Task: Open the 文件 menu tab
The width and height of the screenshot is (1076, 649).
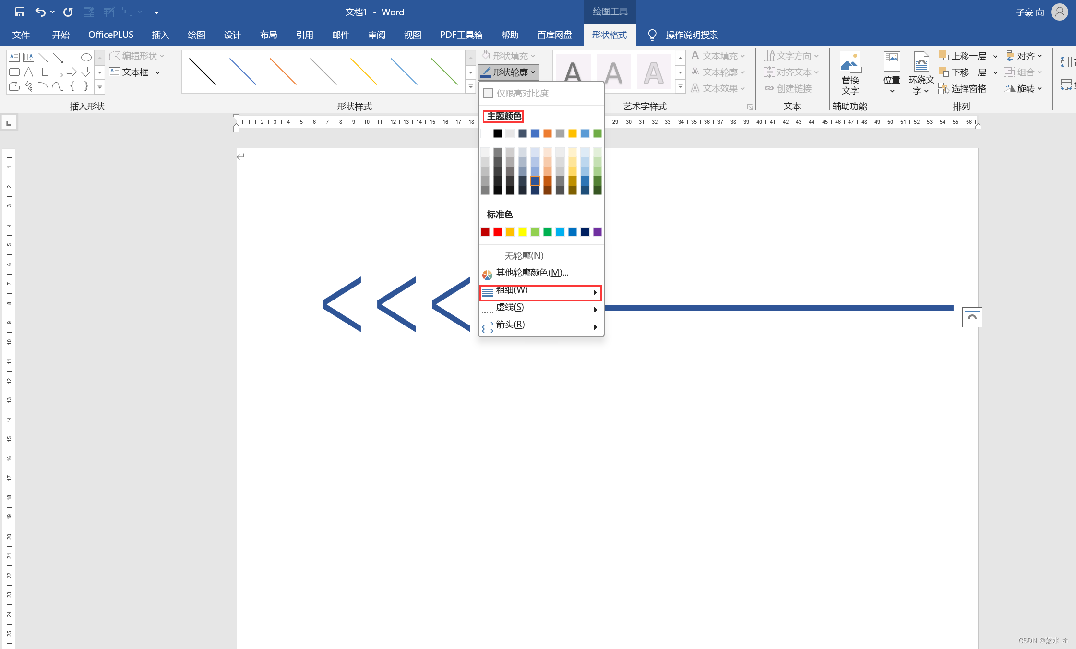Action: click(x=21, y=35)
